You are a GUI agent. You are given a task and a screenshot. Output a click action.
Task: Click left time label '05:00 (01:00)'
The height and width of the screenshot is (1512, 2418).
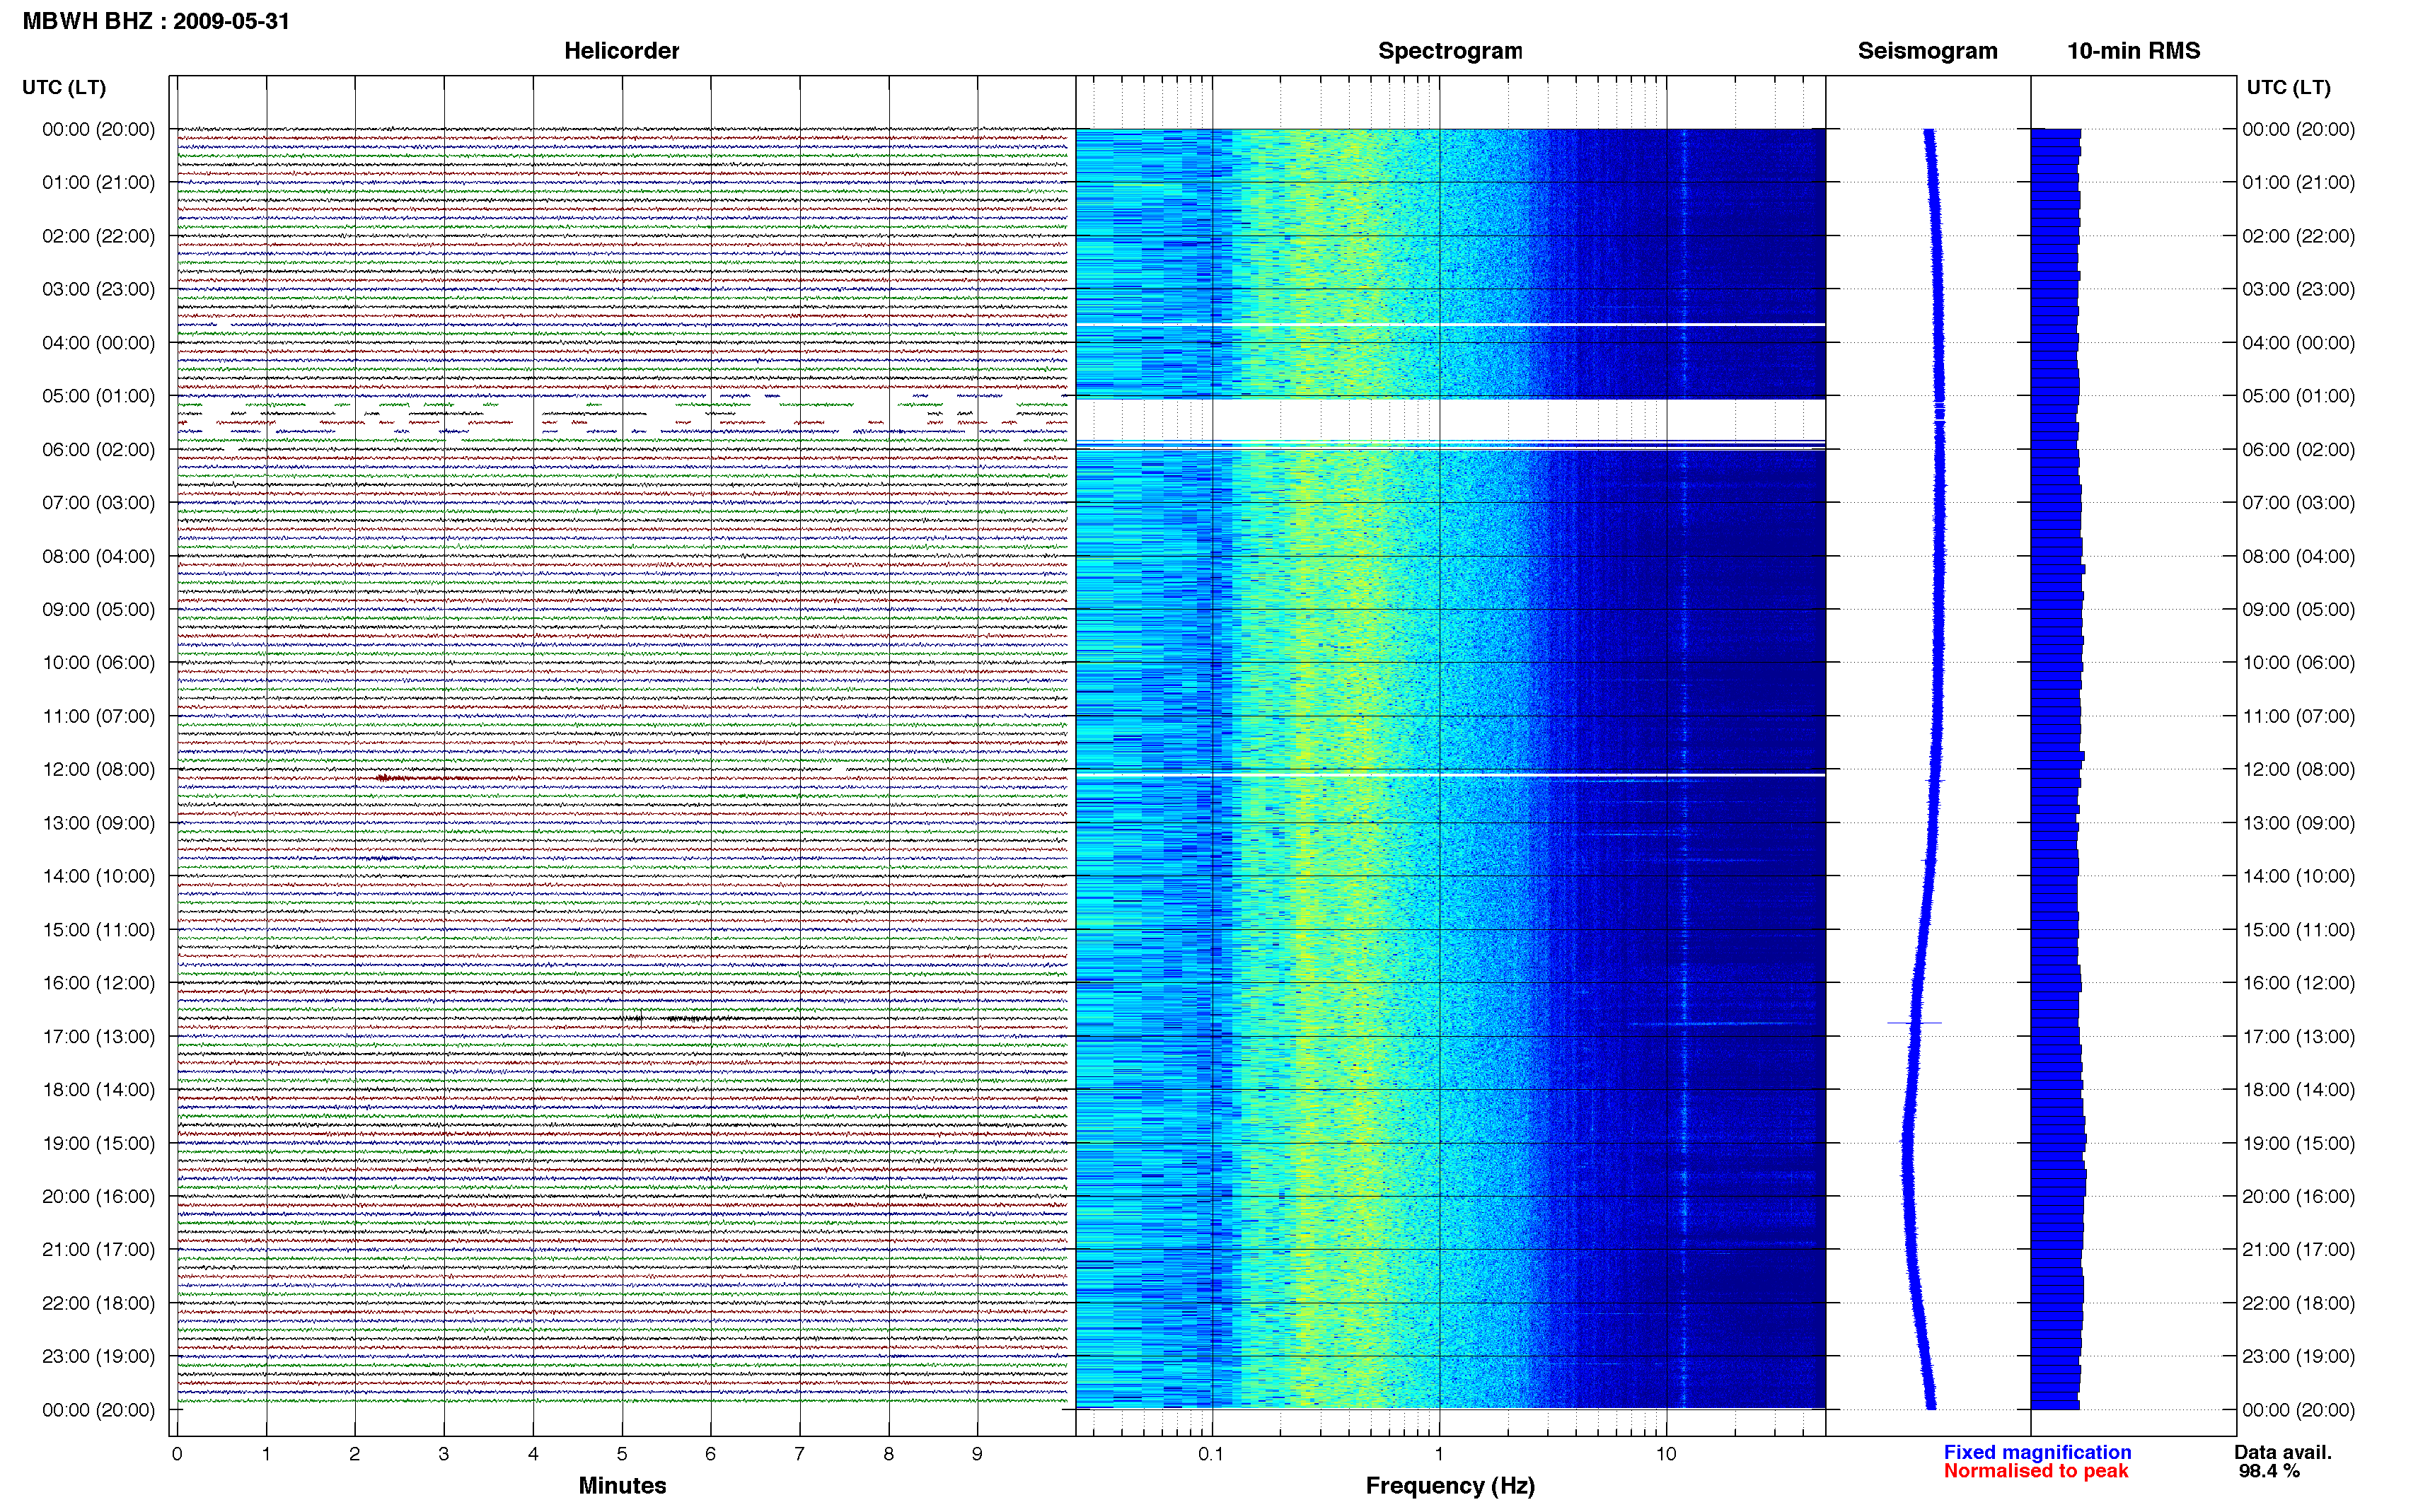pyautogui.click(x=98, y=396)
